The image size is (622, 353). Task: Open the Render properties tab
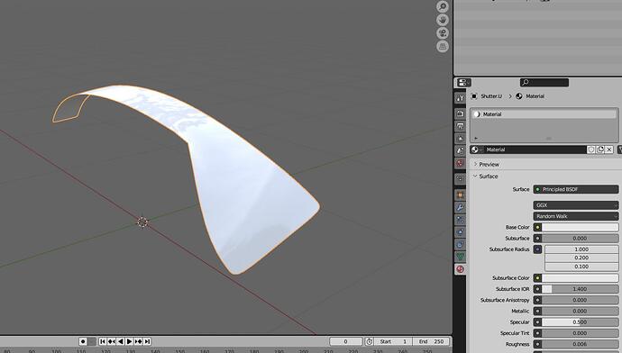pos(460,113)
